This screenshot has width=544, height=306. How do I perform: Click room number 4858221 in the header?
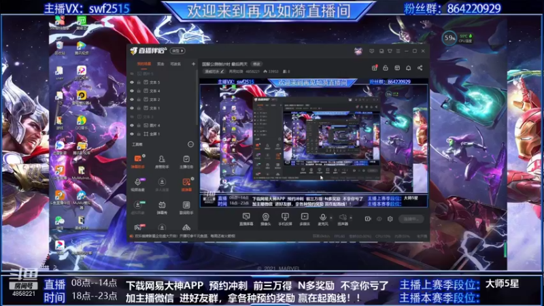pyautogui.click(x=252, y=71)
